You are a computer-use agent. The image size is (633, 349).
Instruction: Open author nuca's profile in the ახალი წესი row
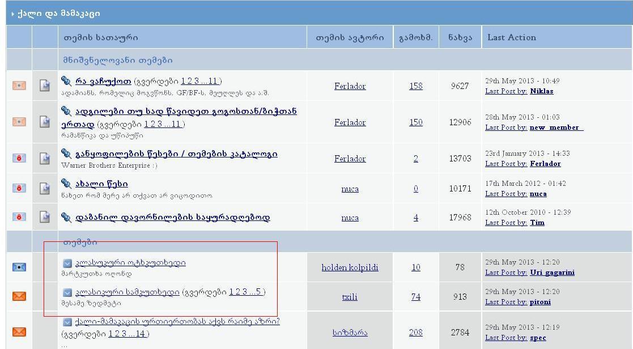(x=350, y=189)
